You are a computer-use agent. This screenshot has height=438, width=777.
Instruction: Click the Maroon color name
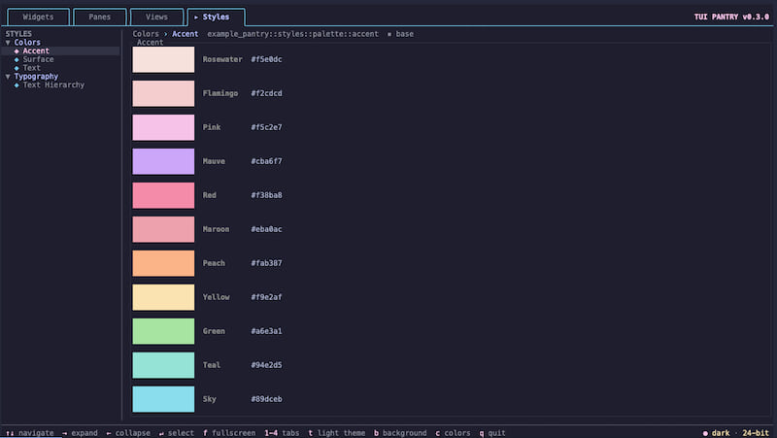click(x=216, y=229)
